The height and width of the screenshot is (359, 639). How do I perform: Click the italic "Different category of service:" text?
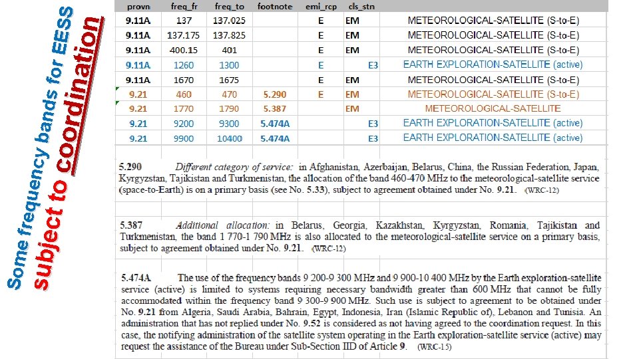pos(234,168)
